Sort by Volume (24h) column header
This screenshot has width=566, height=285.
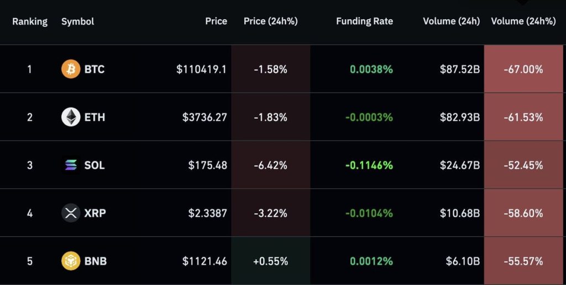coord(451,21)
